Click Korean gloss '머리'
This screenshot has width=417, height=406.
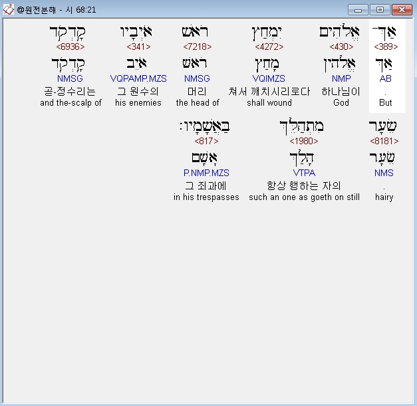coord(197,92)
